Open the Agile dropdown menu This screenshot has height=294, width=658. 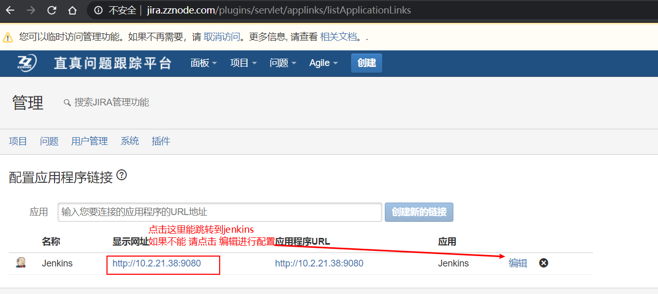pyautogui.click(x=324, y=63)
